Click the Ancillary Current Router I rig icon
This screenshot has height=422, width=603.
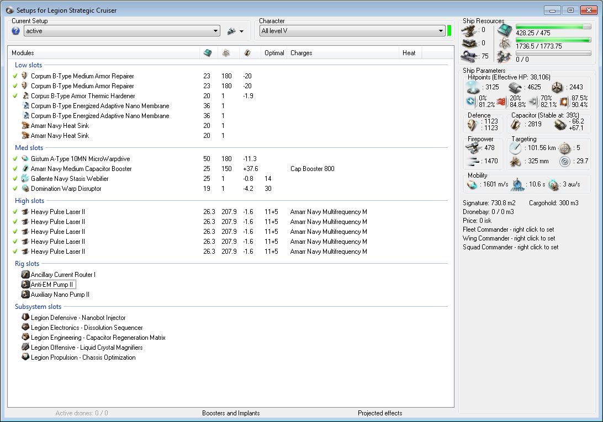click(25, 275)
